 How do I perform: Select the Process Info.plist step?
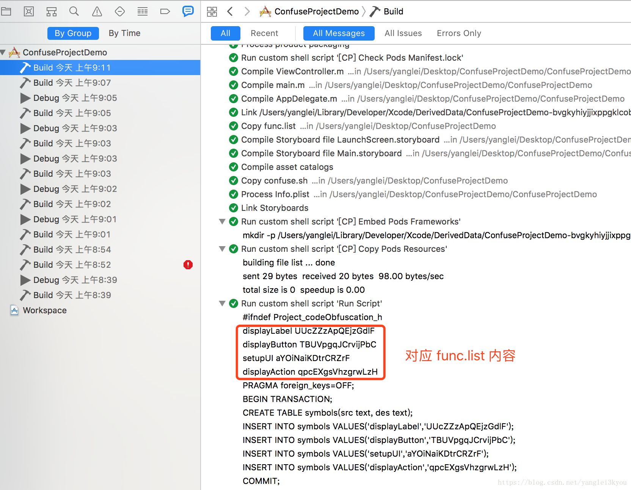[416, 194]
